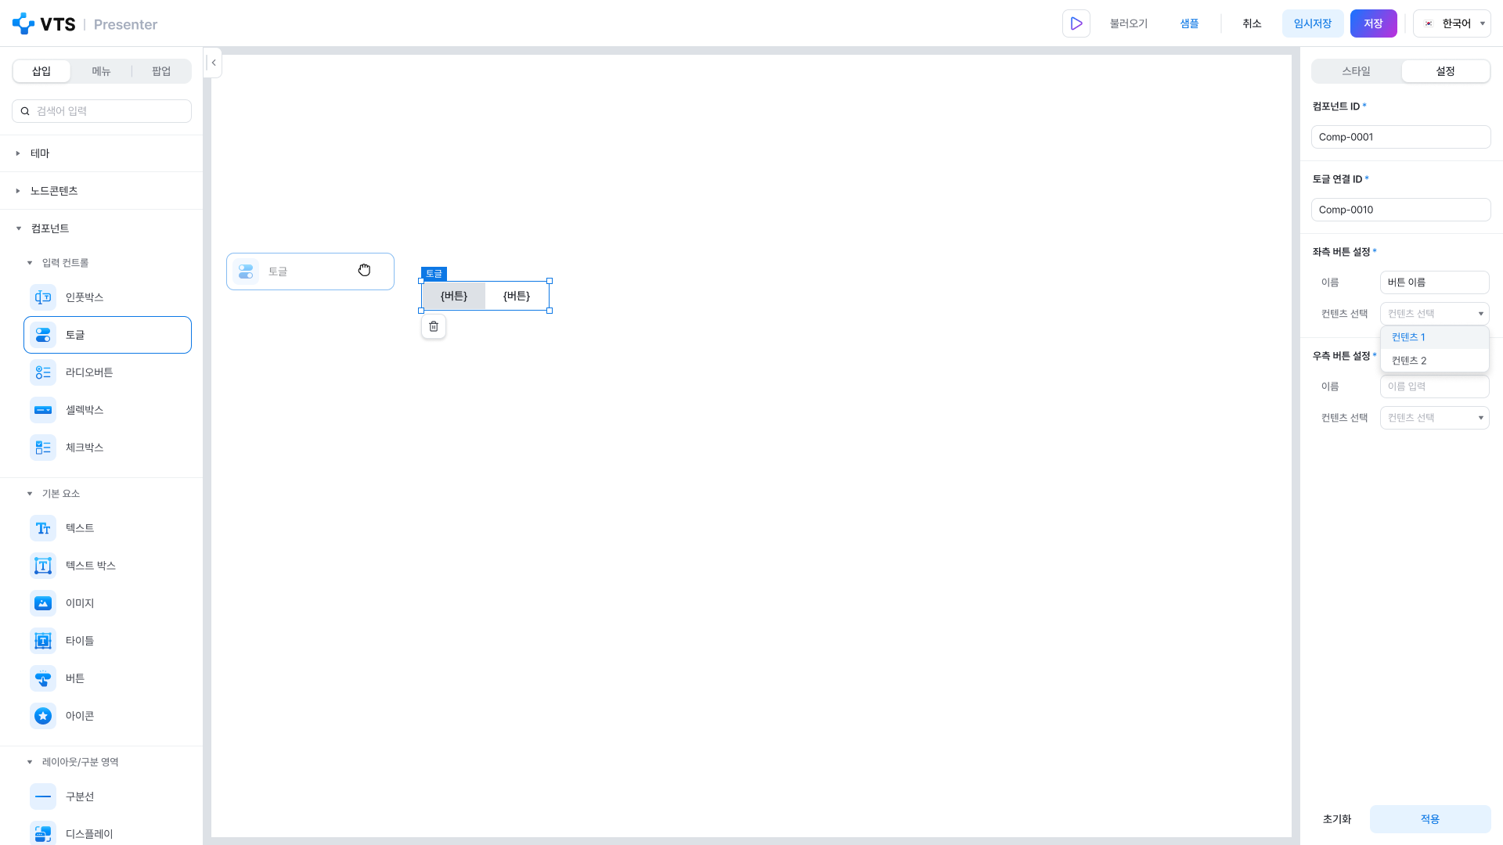Switch to the 팝업 tab

pos(161,71)
